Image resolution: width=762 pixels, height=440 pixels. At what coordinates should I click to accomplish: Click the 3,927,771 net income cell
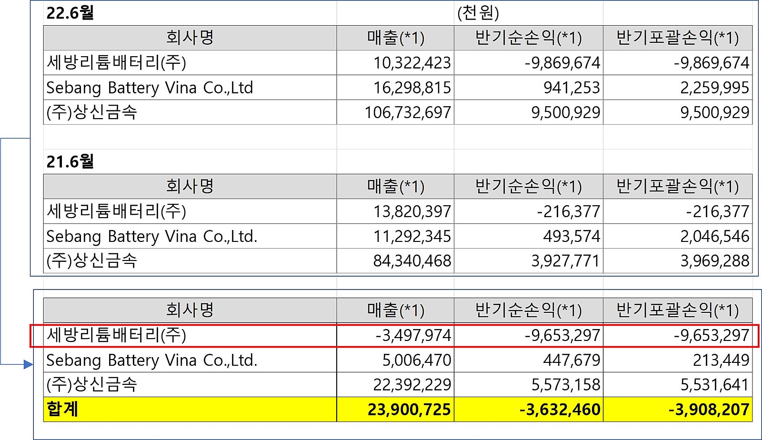point(529,261)
